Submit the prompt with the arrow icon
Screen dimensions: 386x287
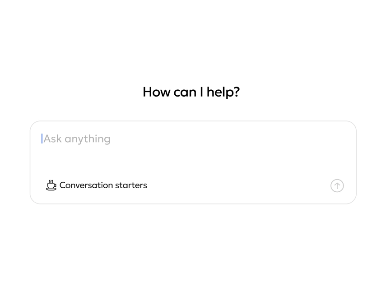pos(337,185)
